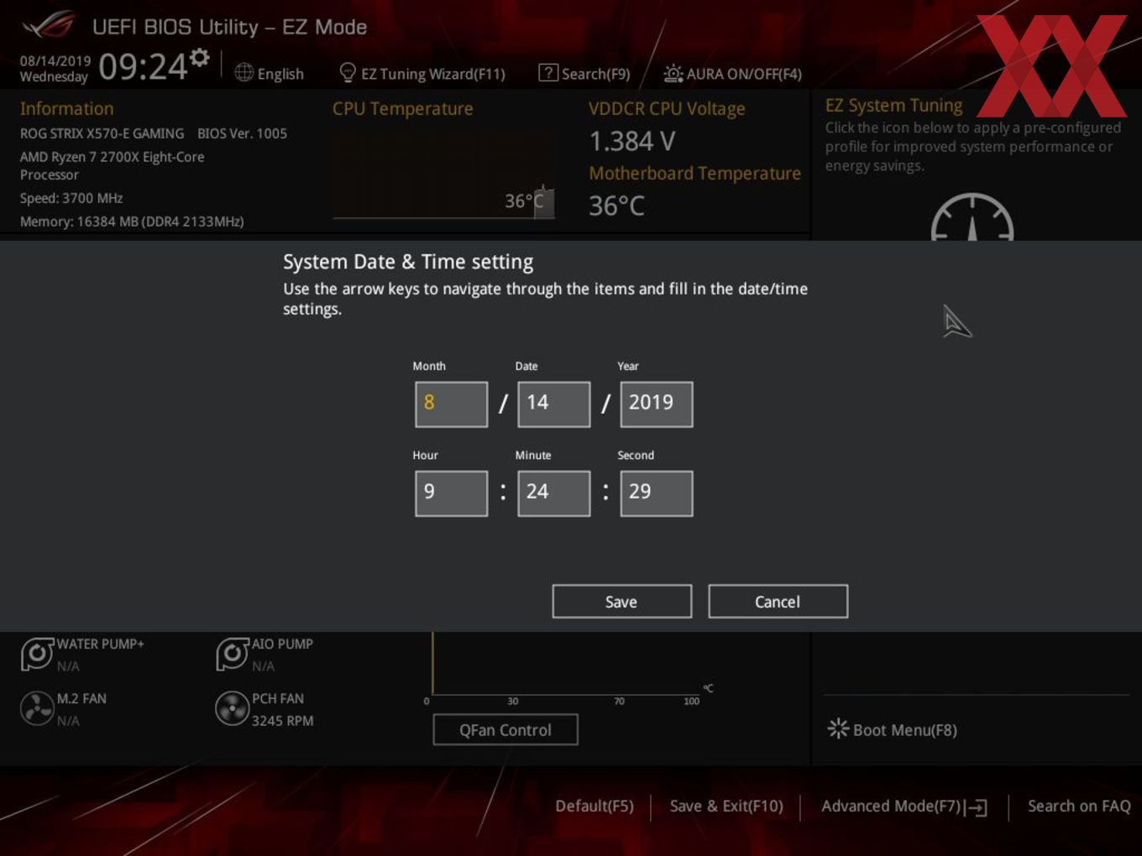
Task: Click the EZ System Tuning heading
Action: 894,106
